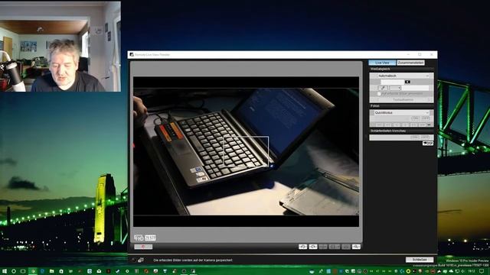Open the Action Center notification icon
Image resolution: width=490 pixels, height=275 pixels.
click(482, 271)
